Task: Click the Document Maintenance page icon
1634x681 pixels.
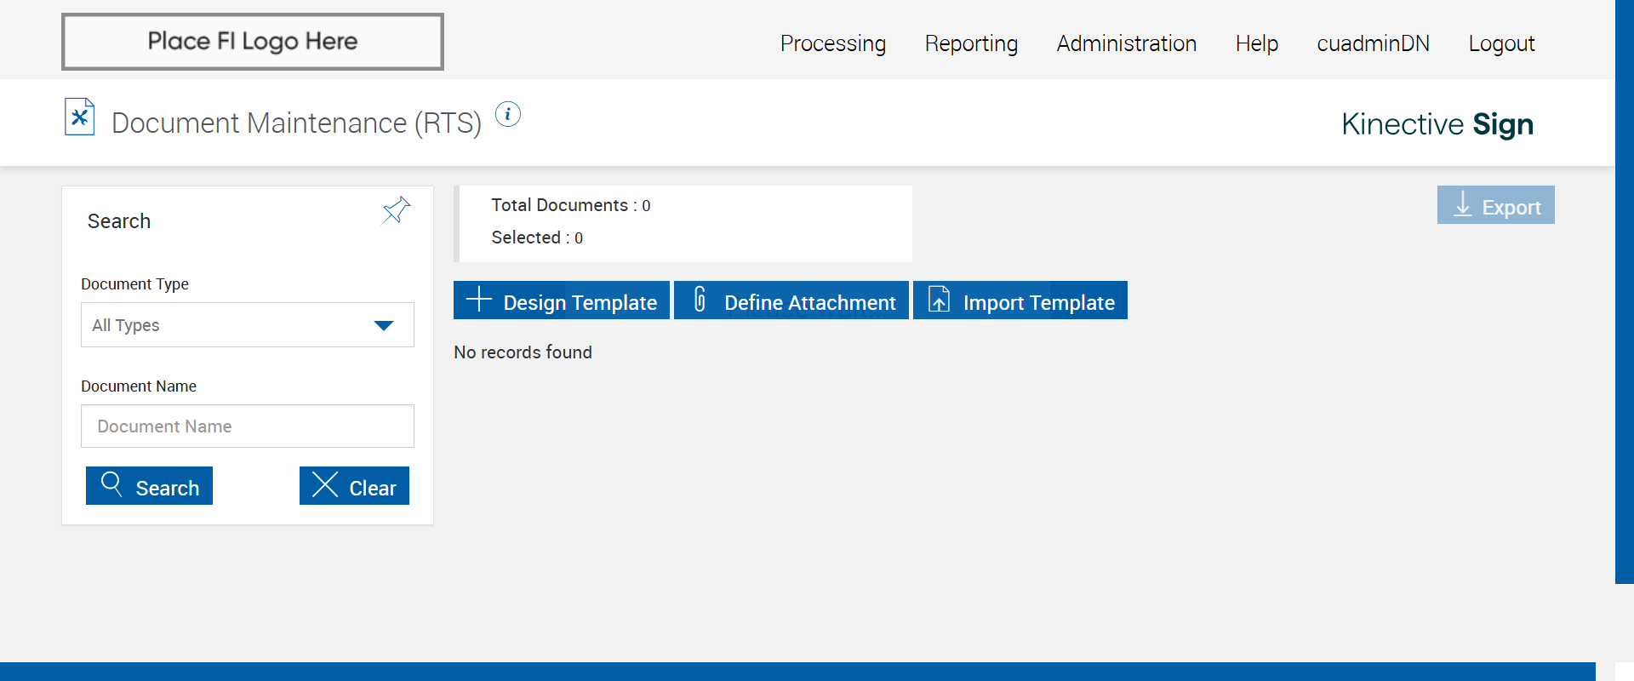Action: coord(79,117)
